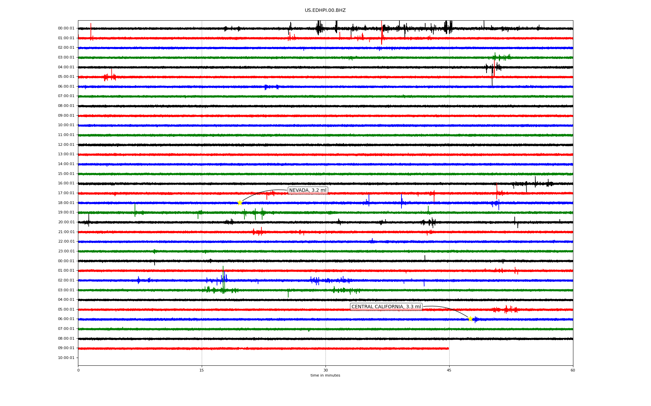Click the 30 tick label on x-axis
651x406 pixels.
tap(325, 370)
